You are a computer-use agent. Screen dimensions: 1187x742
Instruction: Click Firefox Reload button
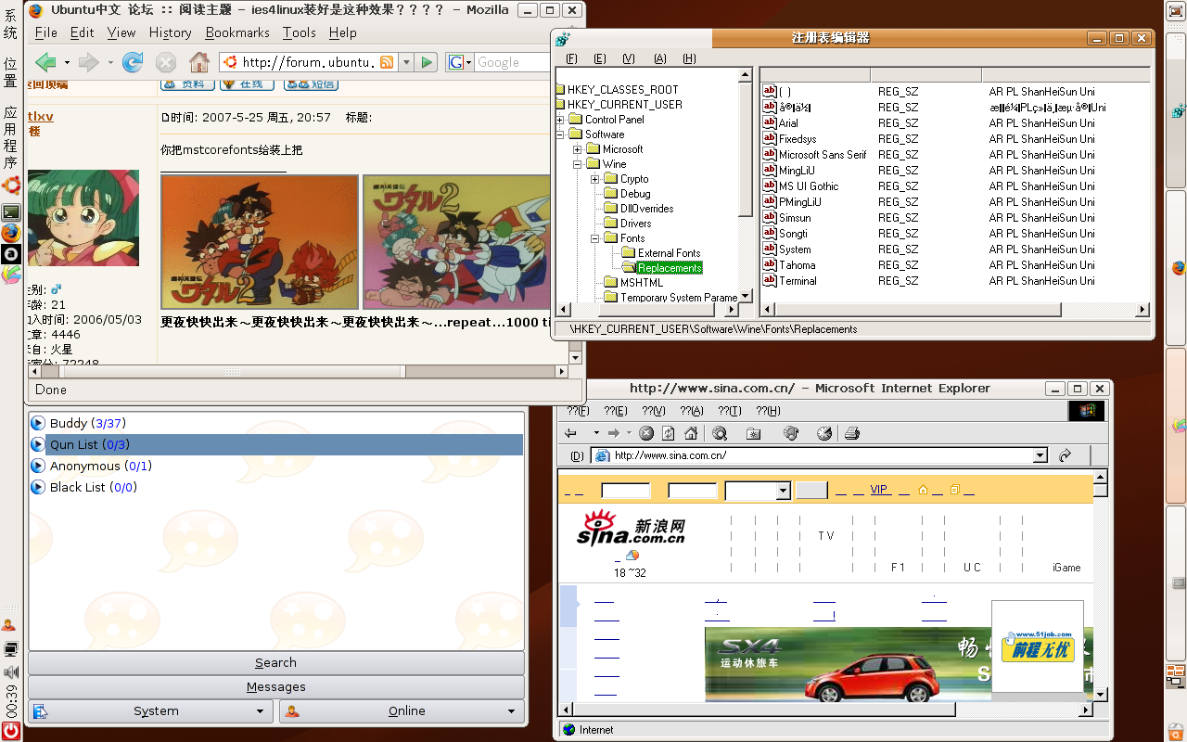click(133, 62)
